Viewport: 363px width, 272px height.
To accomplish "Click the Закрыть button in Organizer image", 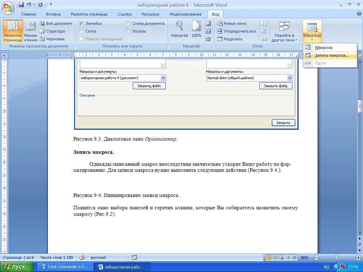I will point(283,123).
